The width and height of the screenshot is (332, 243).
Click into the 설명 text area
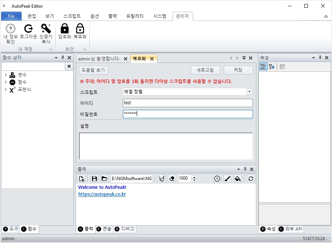point(166,146)
